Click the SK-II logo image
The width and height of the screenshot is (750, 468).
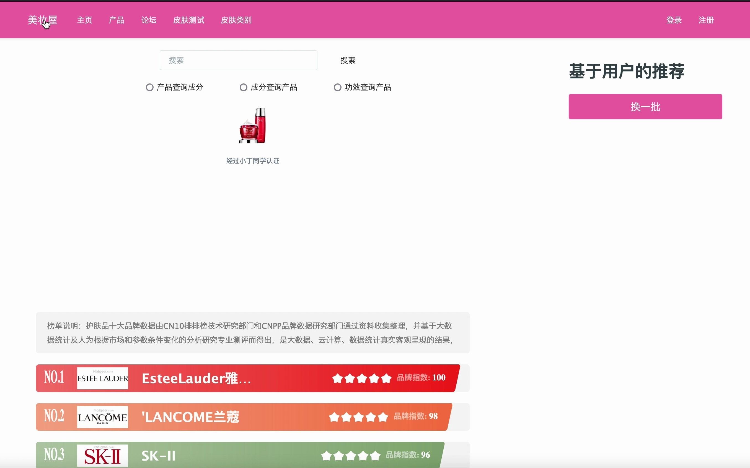click(103, 456)
